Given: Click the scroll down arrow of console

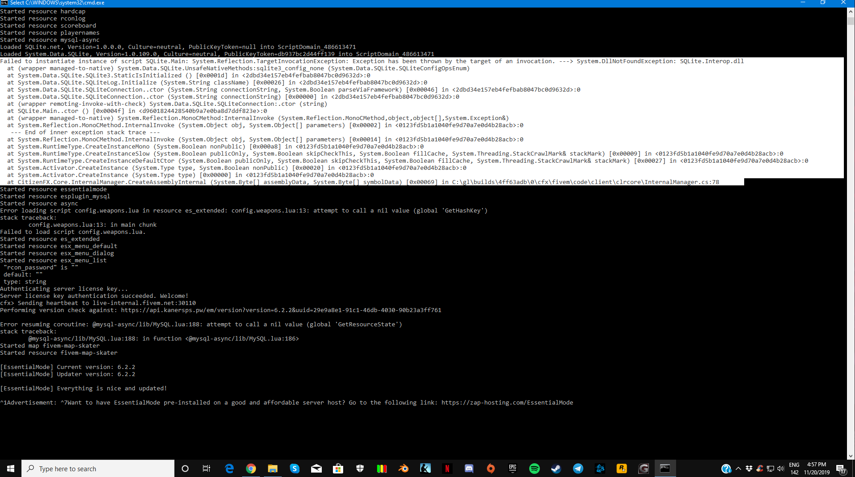Looking at the screenshot, I should coord(851,456).
